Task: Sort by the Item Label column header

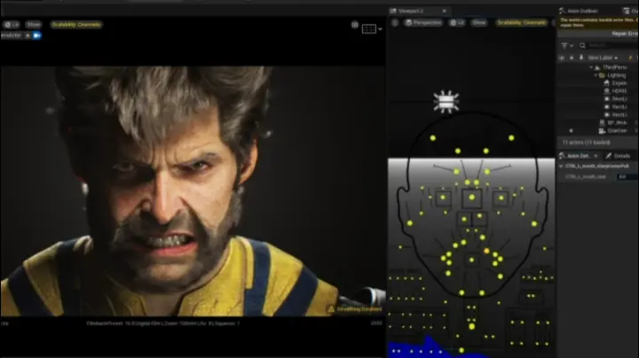Action: (x=603, y=58)
